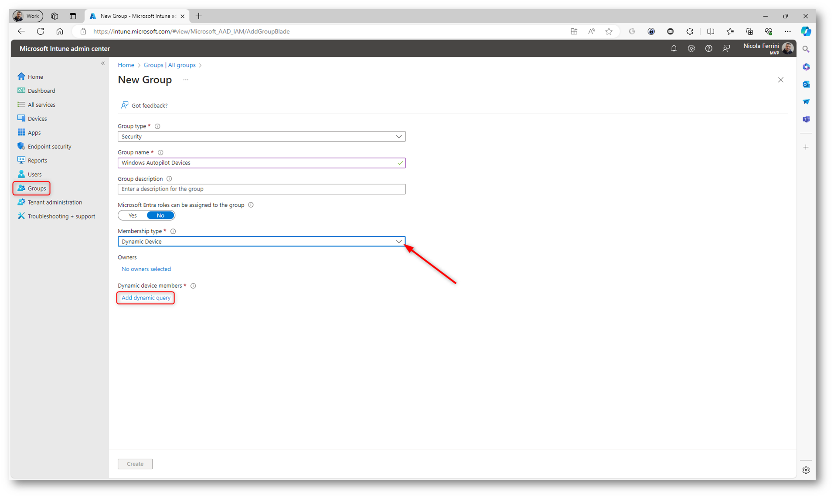Click the Entra roles info icon
834x498 pixels.
pyautogui.click(x=251, y=205)
